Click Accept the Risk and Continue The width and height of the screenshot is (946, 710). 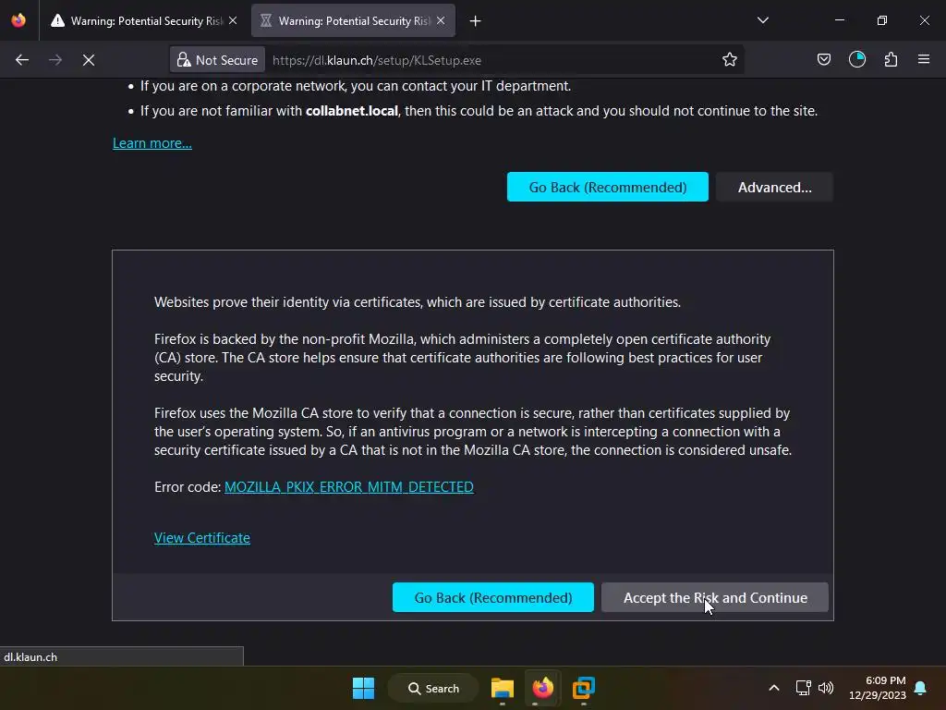(715, 597)
